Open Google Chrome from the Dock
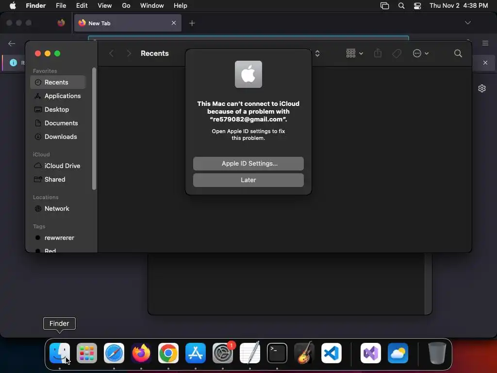 click(168, 353)
